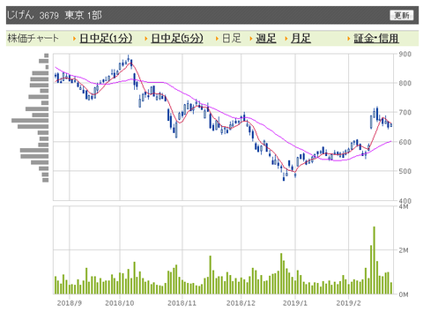
Task: Click the orange arrow before 日中足(1分)
Action: (x=74, y=39)
